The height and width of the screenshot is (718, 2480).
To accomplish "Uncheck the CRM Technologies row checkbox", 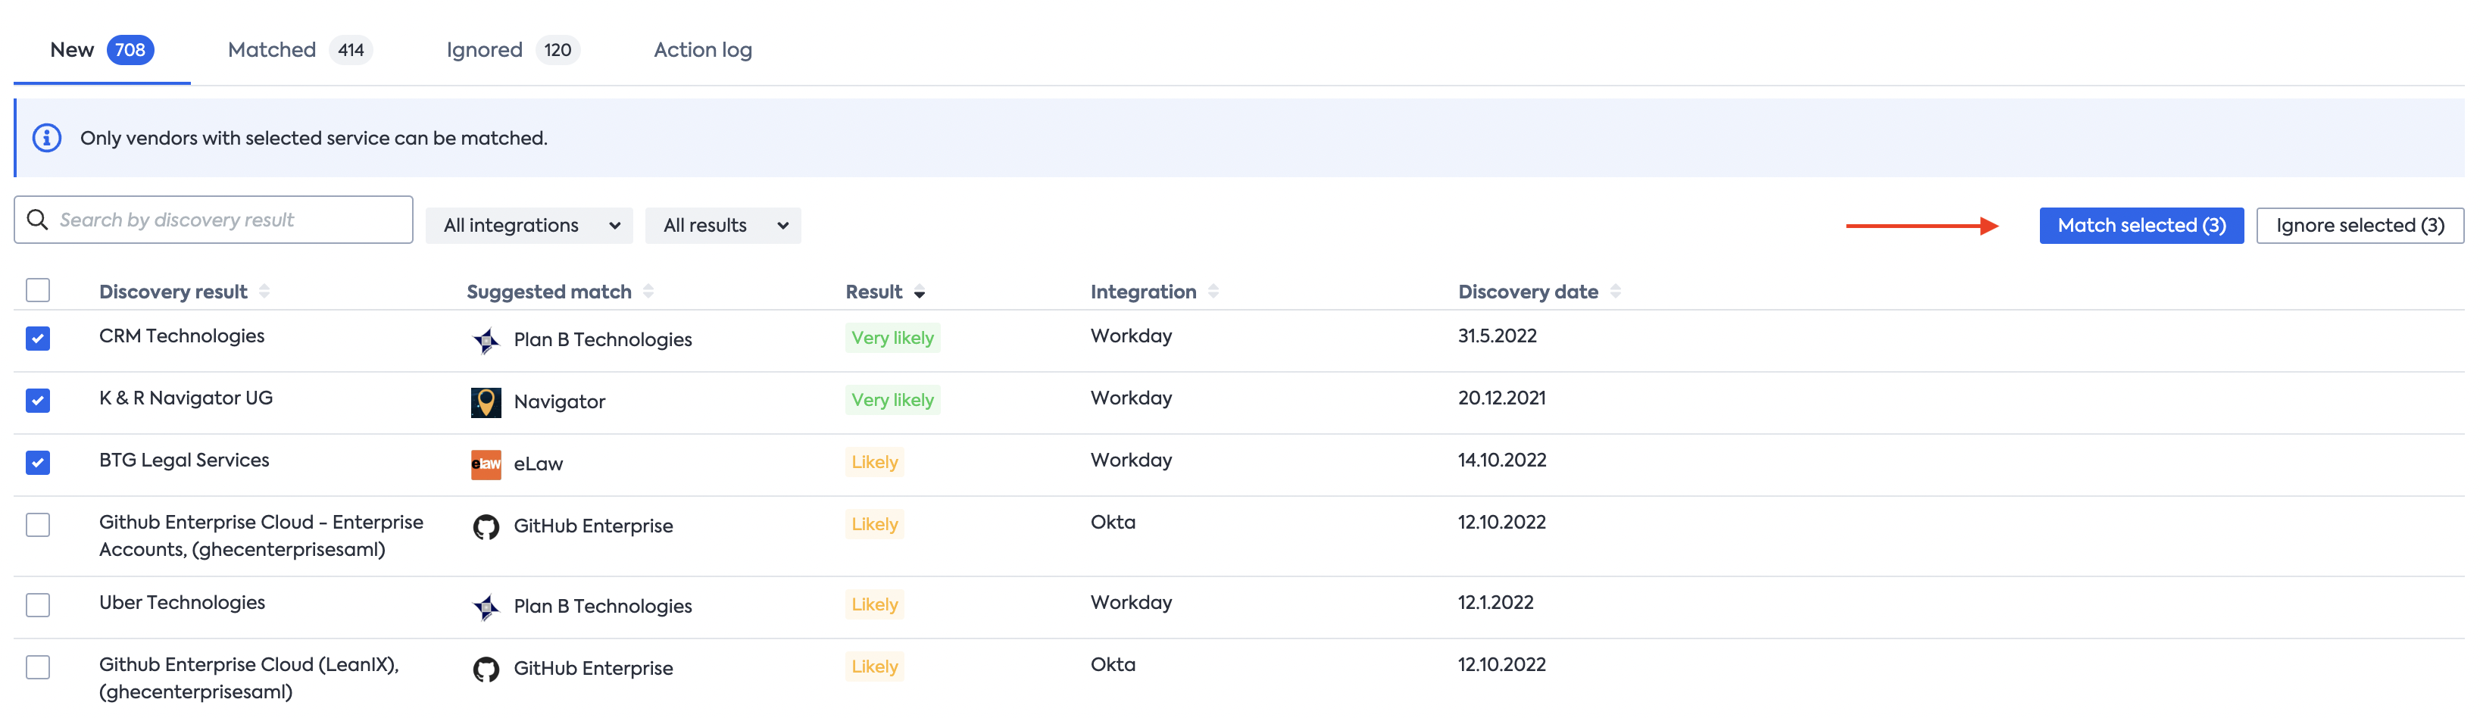I will click(x=38, y=339).
